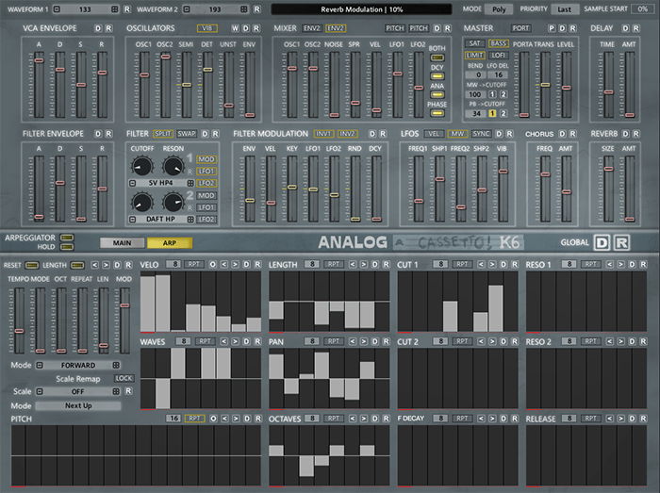The image size is (660, 493).
Task: Click the D button in VCA Envelope header
Action: [x=98, y=28]
